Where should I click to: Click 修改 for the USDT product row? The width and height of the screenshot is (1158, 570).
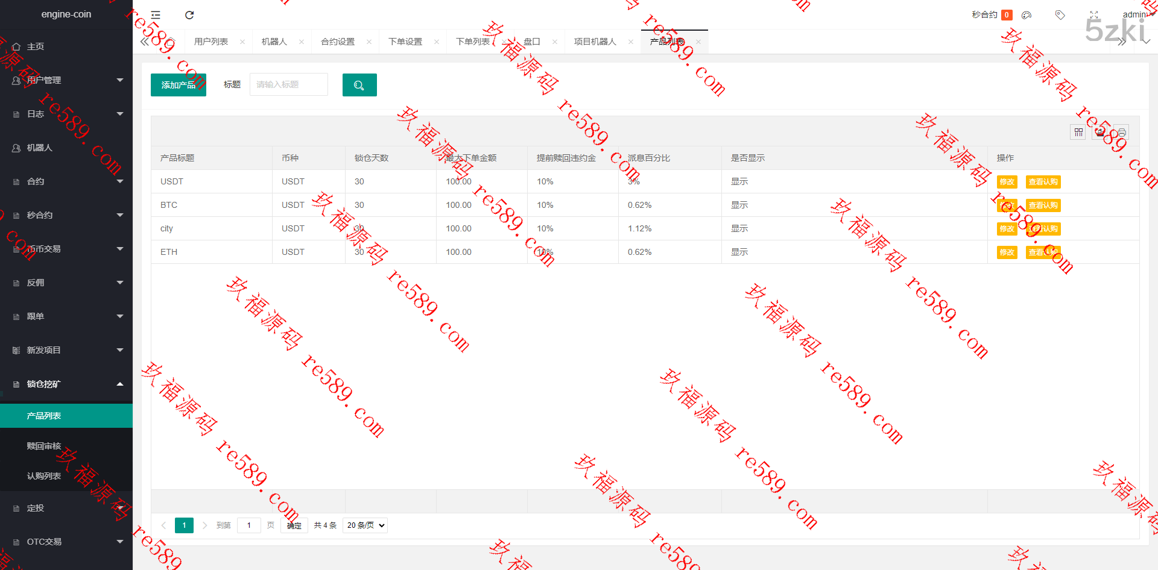coord(1007,182)
